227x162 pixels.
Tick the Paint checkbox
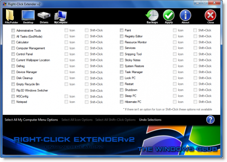point(121,30)
